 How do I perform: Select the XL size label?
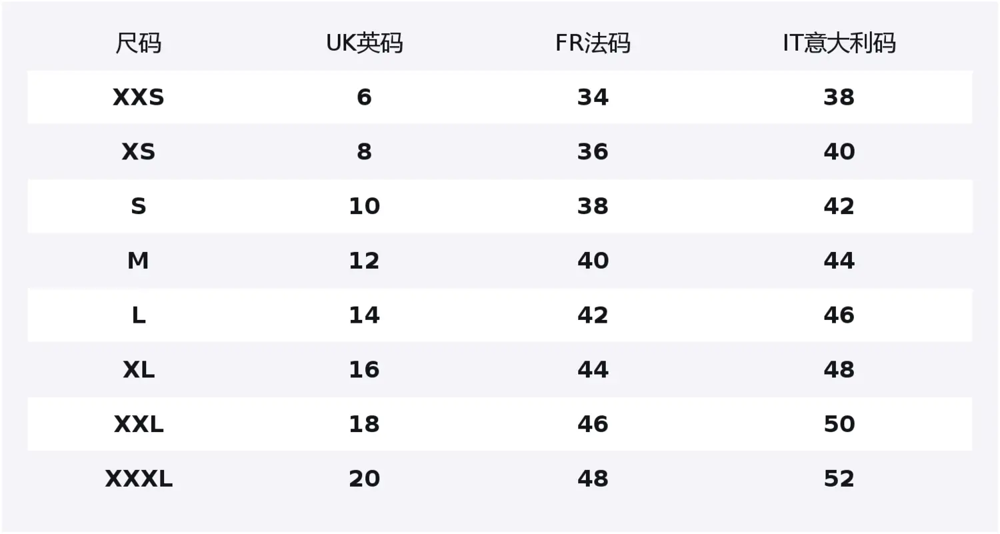pos(139,370)
